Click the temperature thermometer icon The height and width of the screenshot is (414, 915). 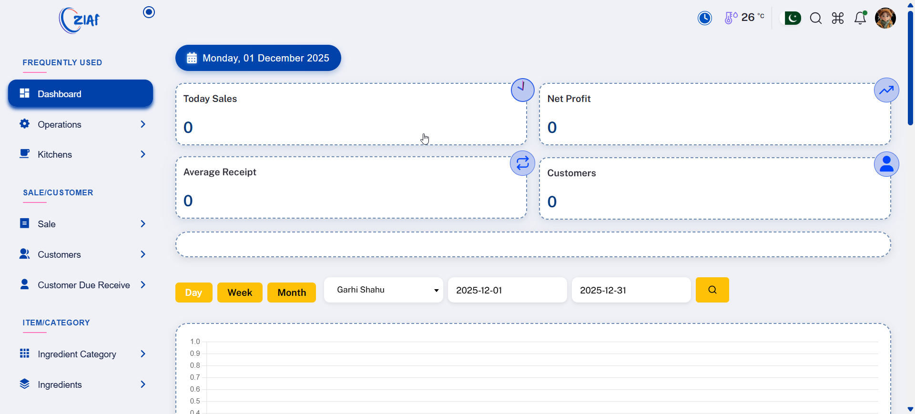click(731, 18)
